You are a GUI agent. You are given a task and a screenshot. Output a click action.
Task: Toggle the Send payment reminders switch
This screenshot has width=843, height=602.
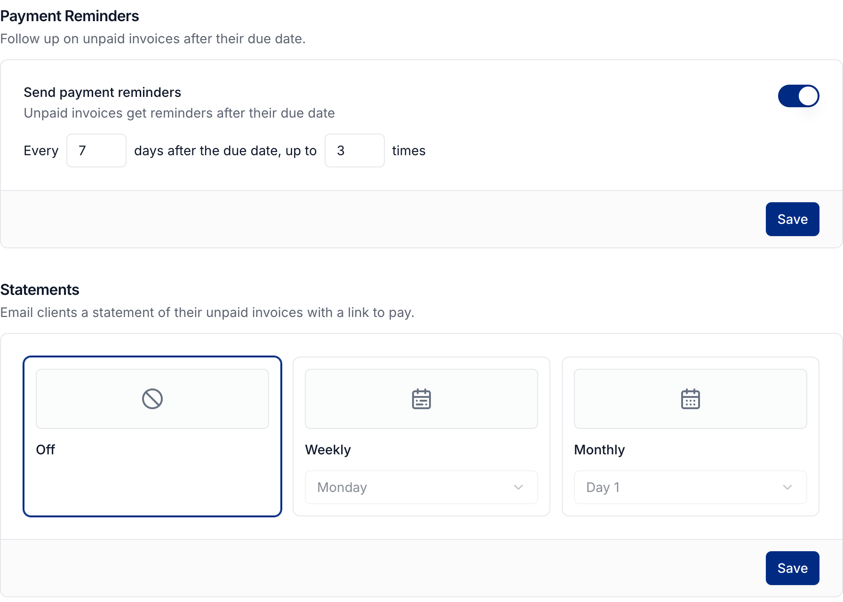tap(798, 96)
